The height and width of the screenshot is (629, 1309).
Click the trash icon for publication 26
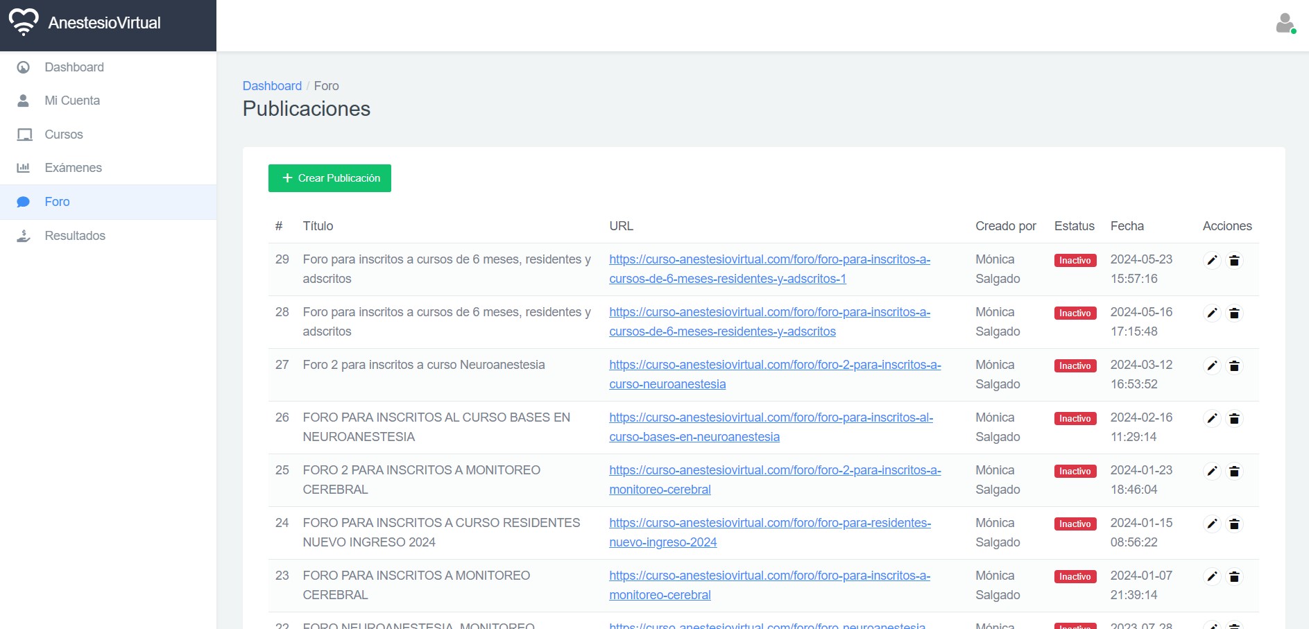coord(1234,419)
